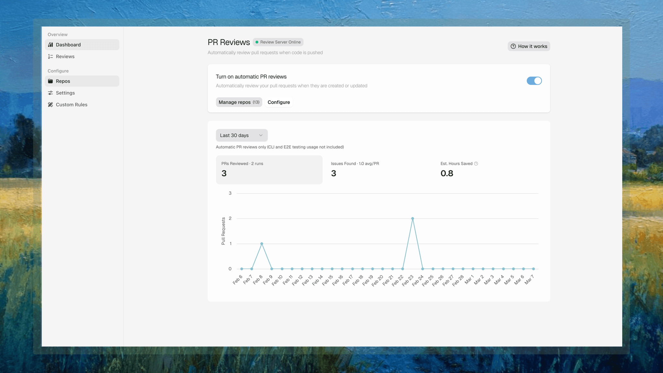
Task: Click the question mark icon in How it works
Action: tap(513, 46)
